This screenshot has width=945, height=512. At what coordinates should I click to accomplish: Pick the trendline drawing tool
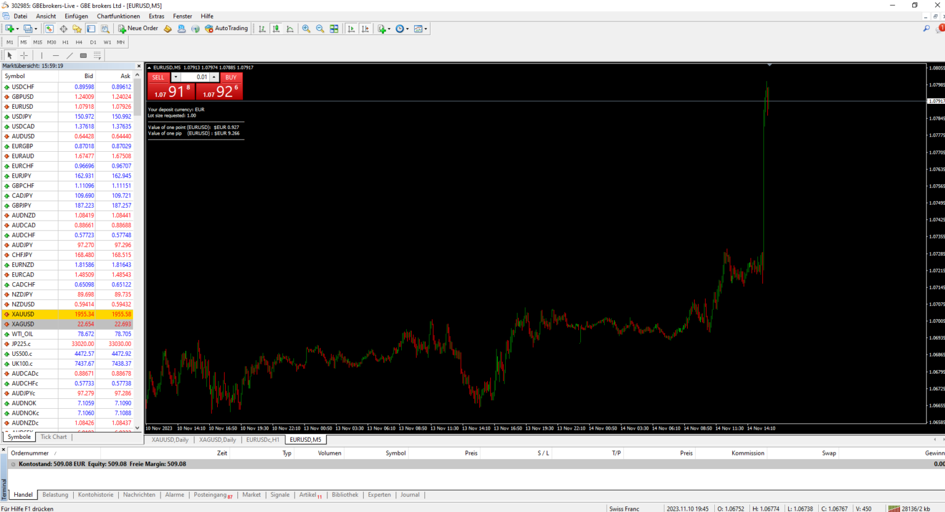click(x=70, y=55)
